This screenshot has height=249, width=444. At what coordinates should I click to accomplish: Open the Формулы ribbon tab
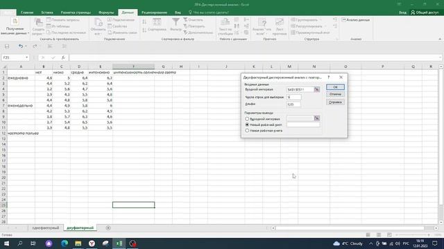pos(106,12)
